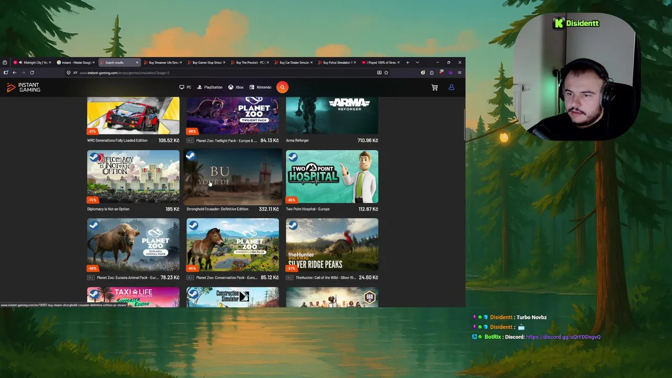
Task: Switch to the Buy Streamer Life Simulator tab
Action: [163, 62]
